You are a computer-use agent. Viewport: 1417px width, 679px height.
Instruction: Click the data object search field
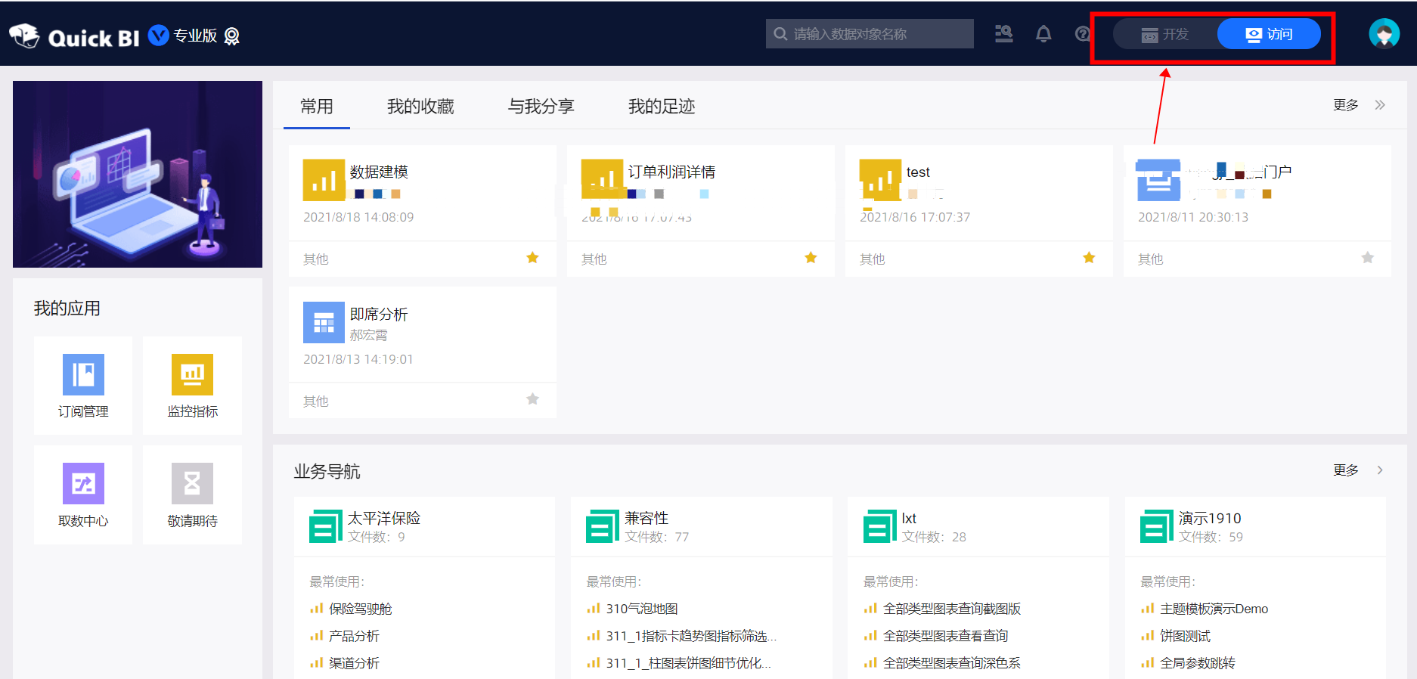click(870, 34)
